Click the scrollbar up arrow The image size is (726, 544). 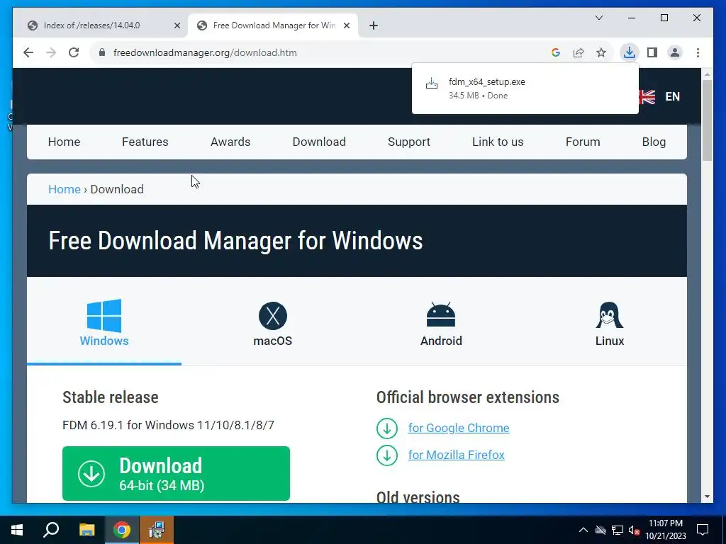click(x=707, y=74)
